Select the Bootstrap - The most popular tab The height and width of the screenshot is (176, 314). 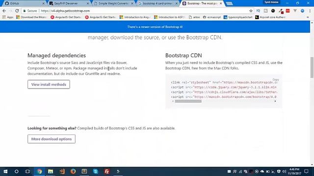(x=201, y=3)
